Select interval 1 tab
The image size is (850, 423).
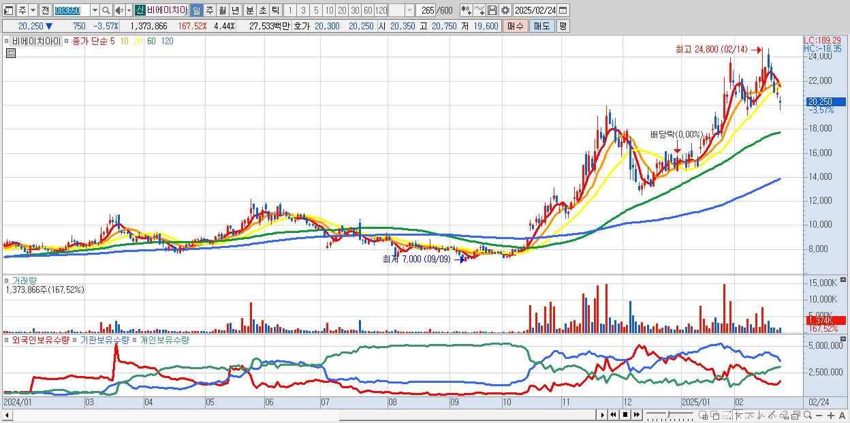289,10
